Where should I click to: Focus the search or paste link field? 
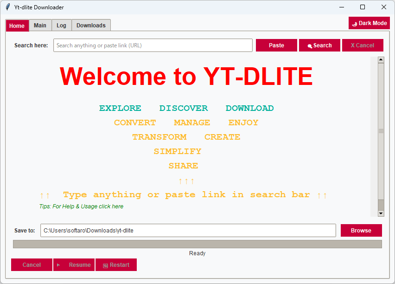pos(153,45)
